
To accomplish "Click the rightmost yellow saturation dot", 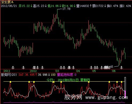I will click(122, 82).
